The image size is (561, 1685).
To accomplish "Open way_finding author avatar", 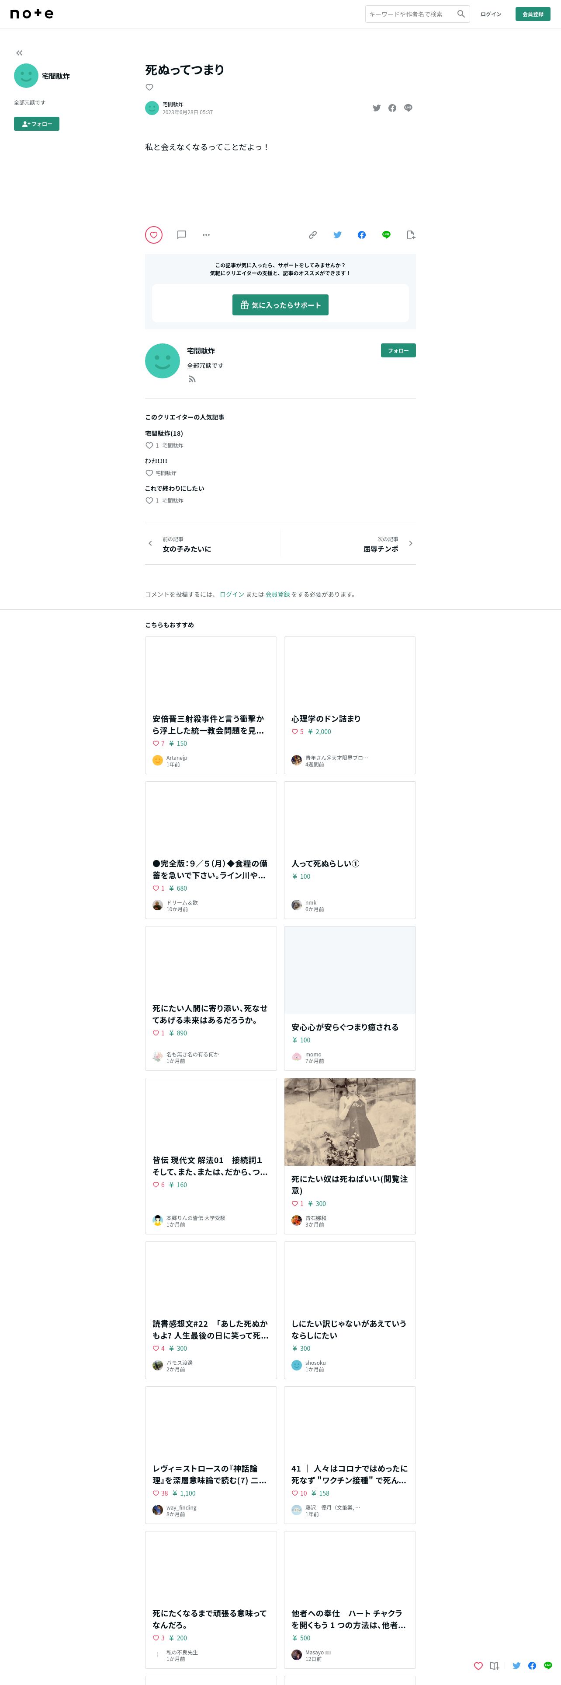I will 157,1510.
